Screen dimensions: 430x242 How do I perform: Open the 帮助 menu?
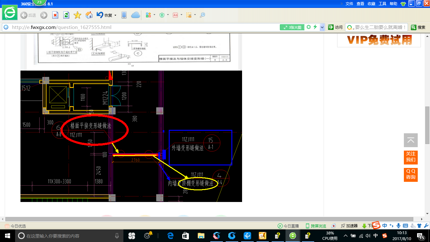pos(393,4)
